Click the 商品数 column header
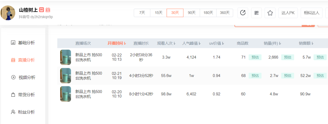 point(243,43)
